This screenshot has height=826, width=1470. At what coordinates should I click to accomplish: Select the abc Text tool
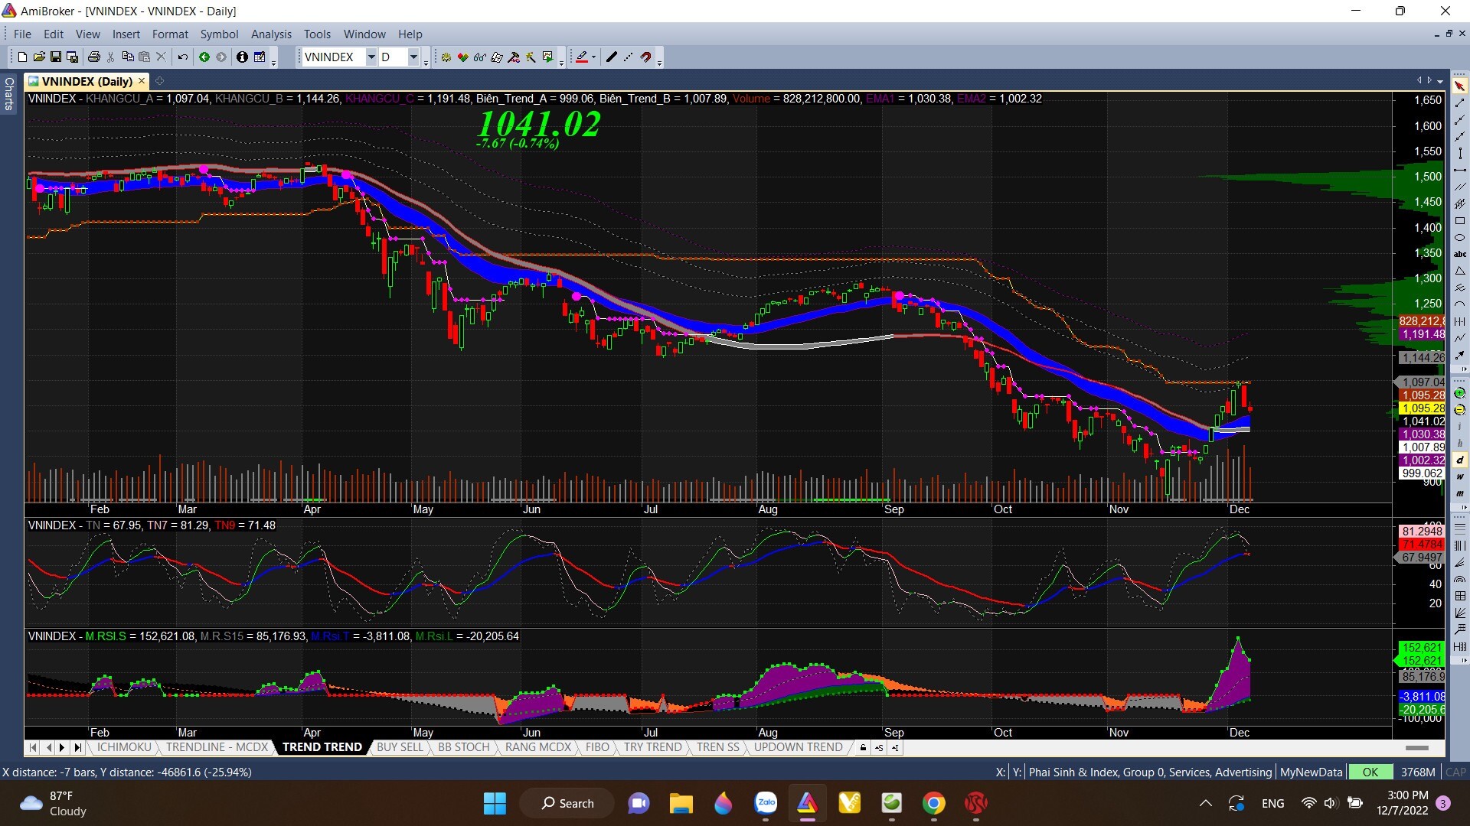point(1459,255)
